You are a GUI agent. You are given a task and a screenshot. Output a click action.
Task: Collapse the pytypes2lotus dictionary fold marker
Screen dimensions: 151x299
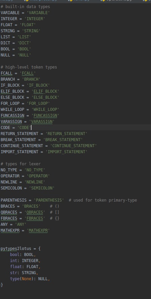[1, 249]
